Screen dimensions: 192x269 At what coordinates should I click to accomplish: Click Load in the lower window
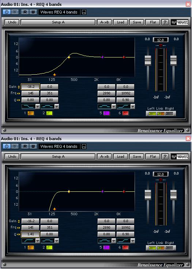[x=120, y=157]
